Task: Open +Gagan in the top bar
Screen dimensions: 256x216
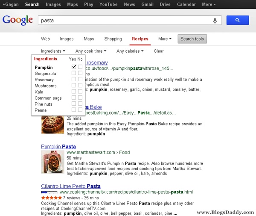Action: (11, 4)
